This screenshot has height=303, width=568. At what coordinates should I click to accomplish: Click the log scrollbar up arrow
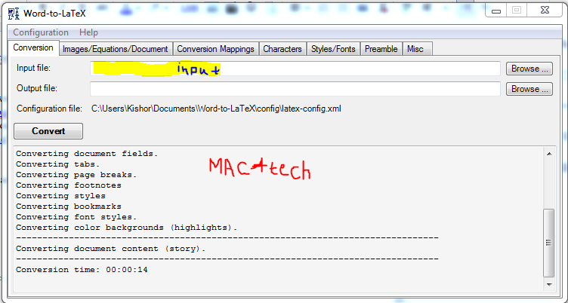tap(549, 154)
